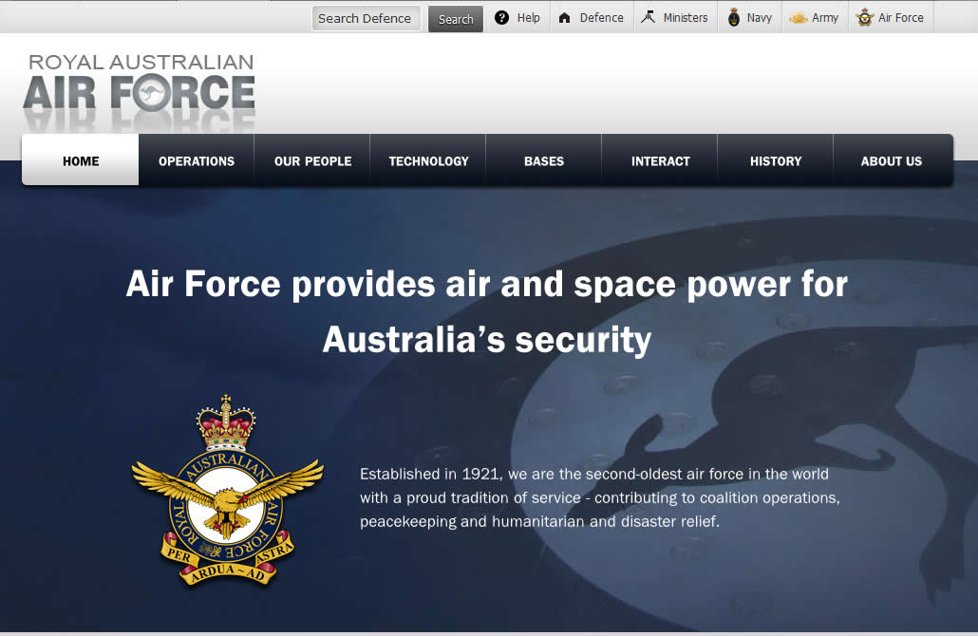This screenshot has height=636, width=978.
Task: Open Defence via the house icon
Action: 564,17
